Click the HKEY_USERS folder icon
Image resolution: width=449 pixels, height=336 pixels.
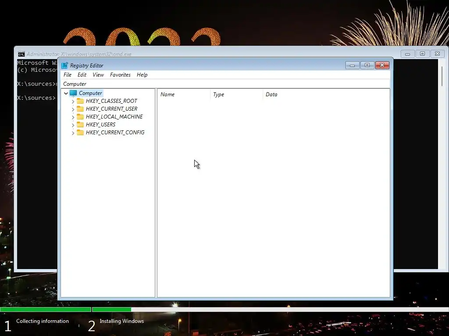(80, 125)
